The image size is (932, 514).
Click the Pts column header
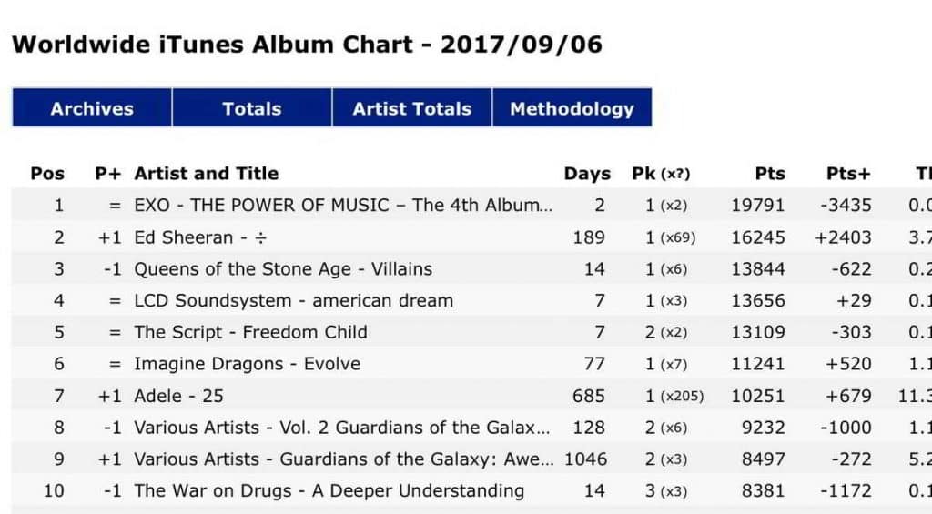point(770,173)
